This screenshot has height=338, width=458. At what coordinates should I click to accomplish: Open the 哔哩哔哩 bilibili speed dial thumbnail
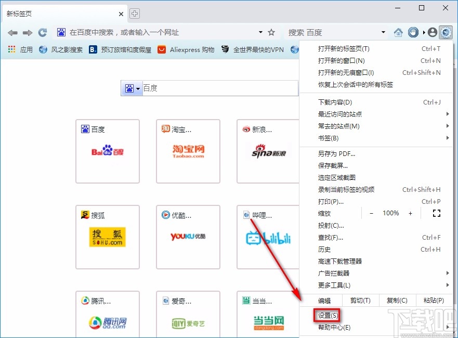tap(268, 237)
